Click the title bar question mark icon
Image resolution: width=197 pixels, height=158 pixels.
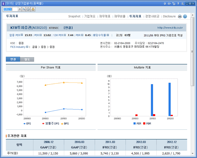(178, 3)
